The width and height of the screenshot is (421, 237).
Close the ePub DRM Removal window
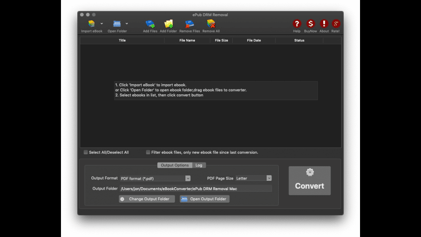(x=82, y=15)
